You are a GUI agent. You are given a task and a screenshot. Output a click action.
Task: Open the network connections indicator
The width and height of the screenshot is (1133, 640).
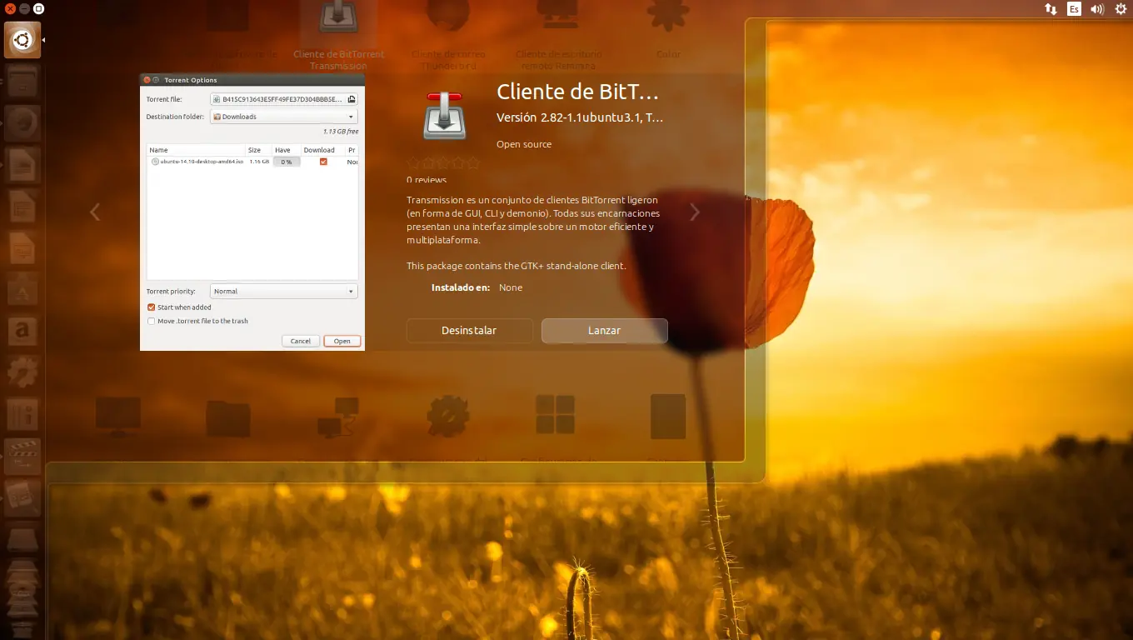pyautogui.click(x=1051, y=9)
